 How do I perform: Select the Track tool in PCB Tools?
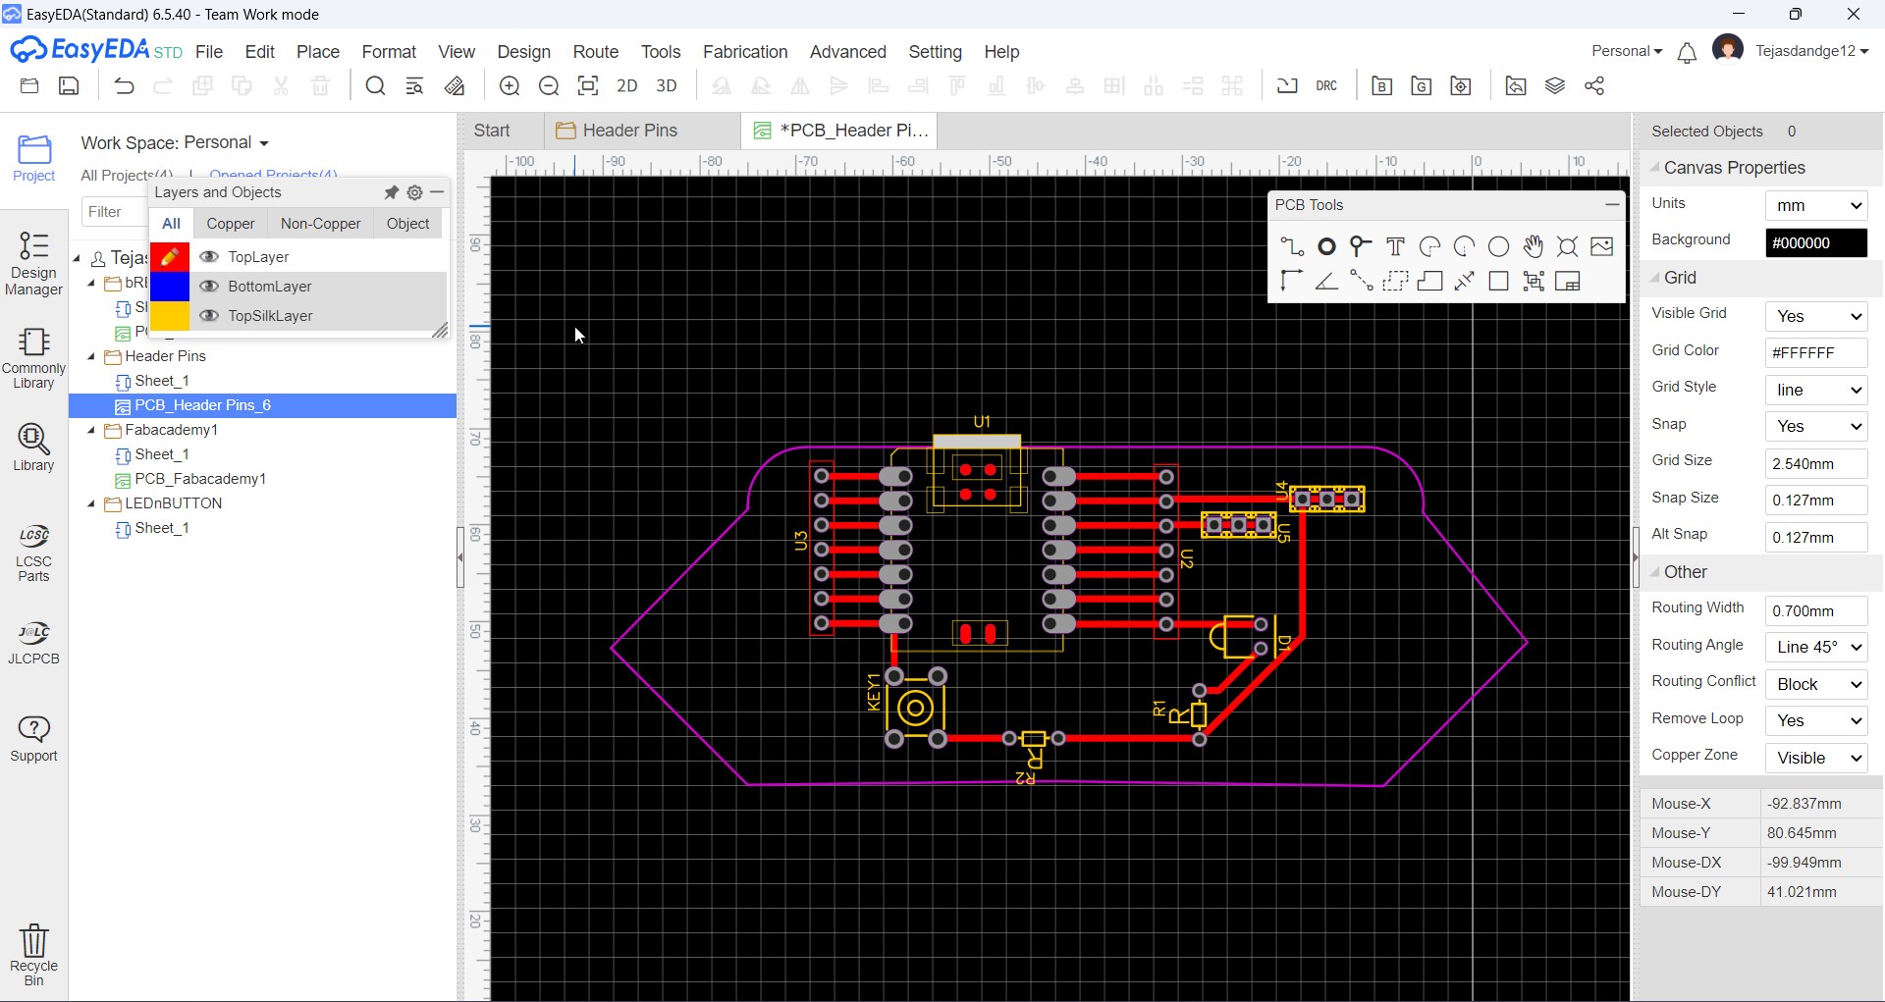1293,246
